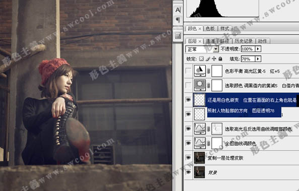Open the blend mode dropdown 正常
299x191 pixels.
(202, 49)
